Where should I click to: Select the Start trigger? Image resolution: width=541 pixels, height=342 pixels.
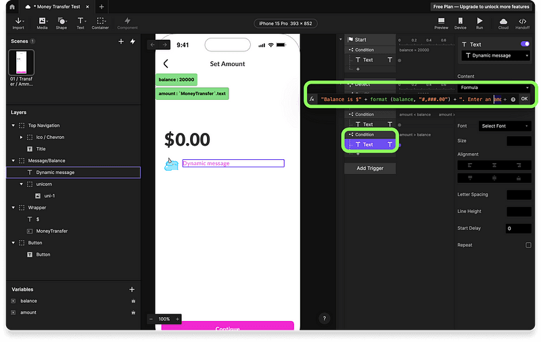(370, 40)
